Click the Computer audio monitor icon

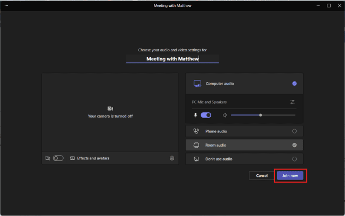(x=197, y=84)
